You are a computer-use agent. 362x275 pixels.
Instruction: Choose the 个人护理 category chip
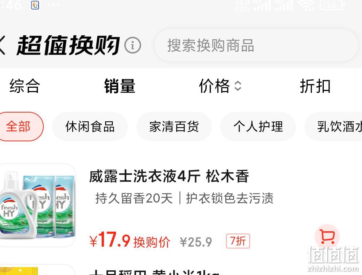[x=258, y=126]
